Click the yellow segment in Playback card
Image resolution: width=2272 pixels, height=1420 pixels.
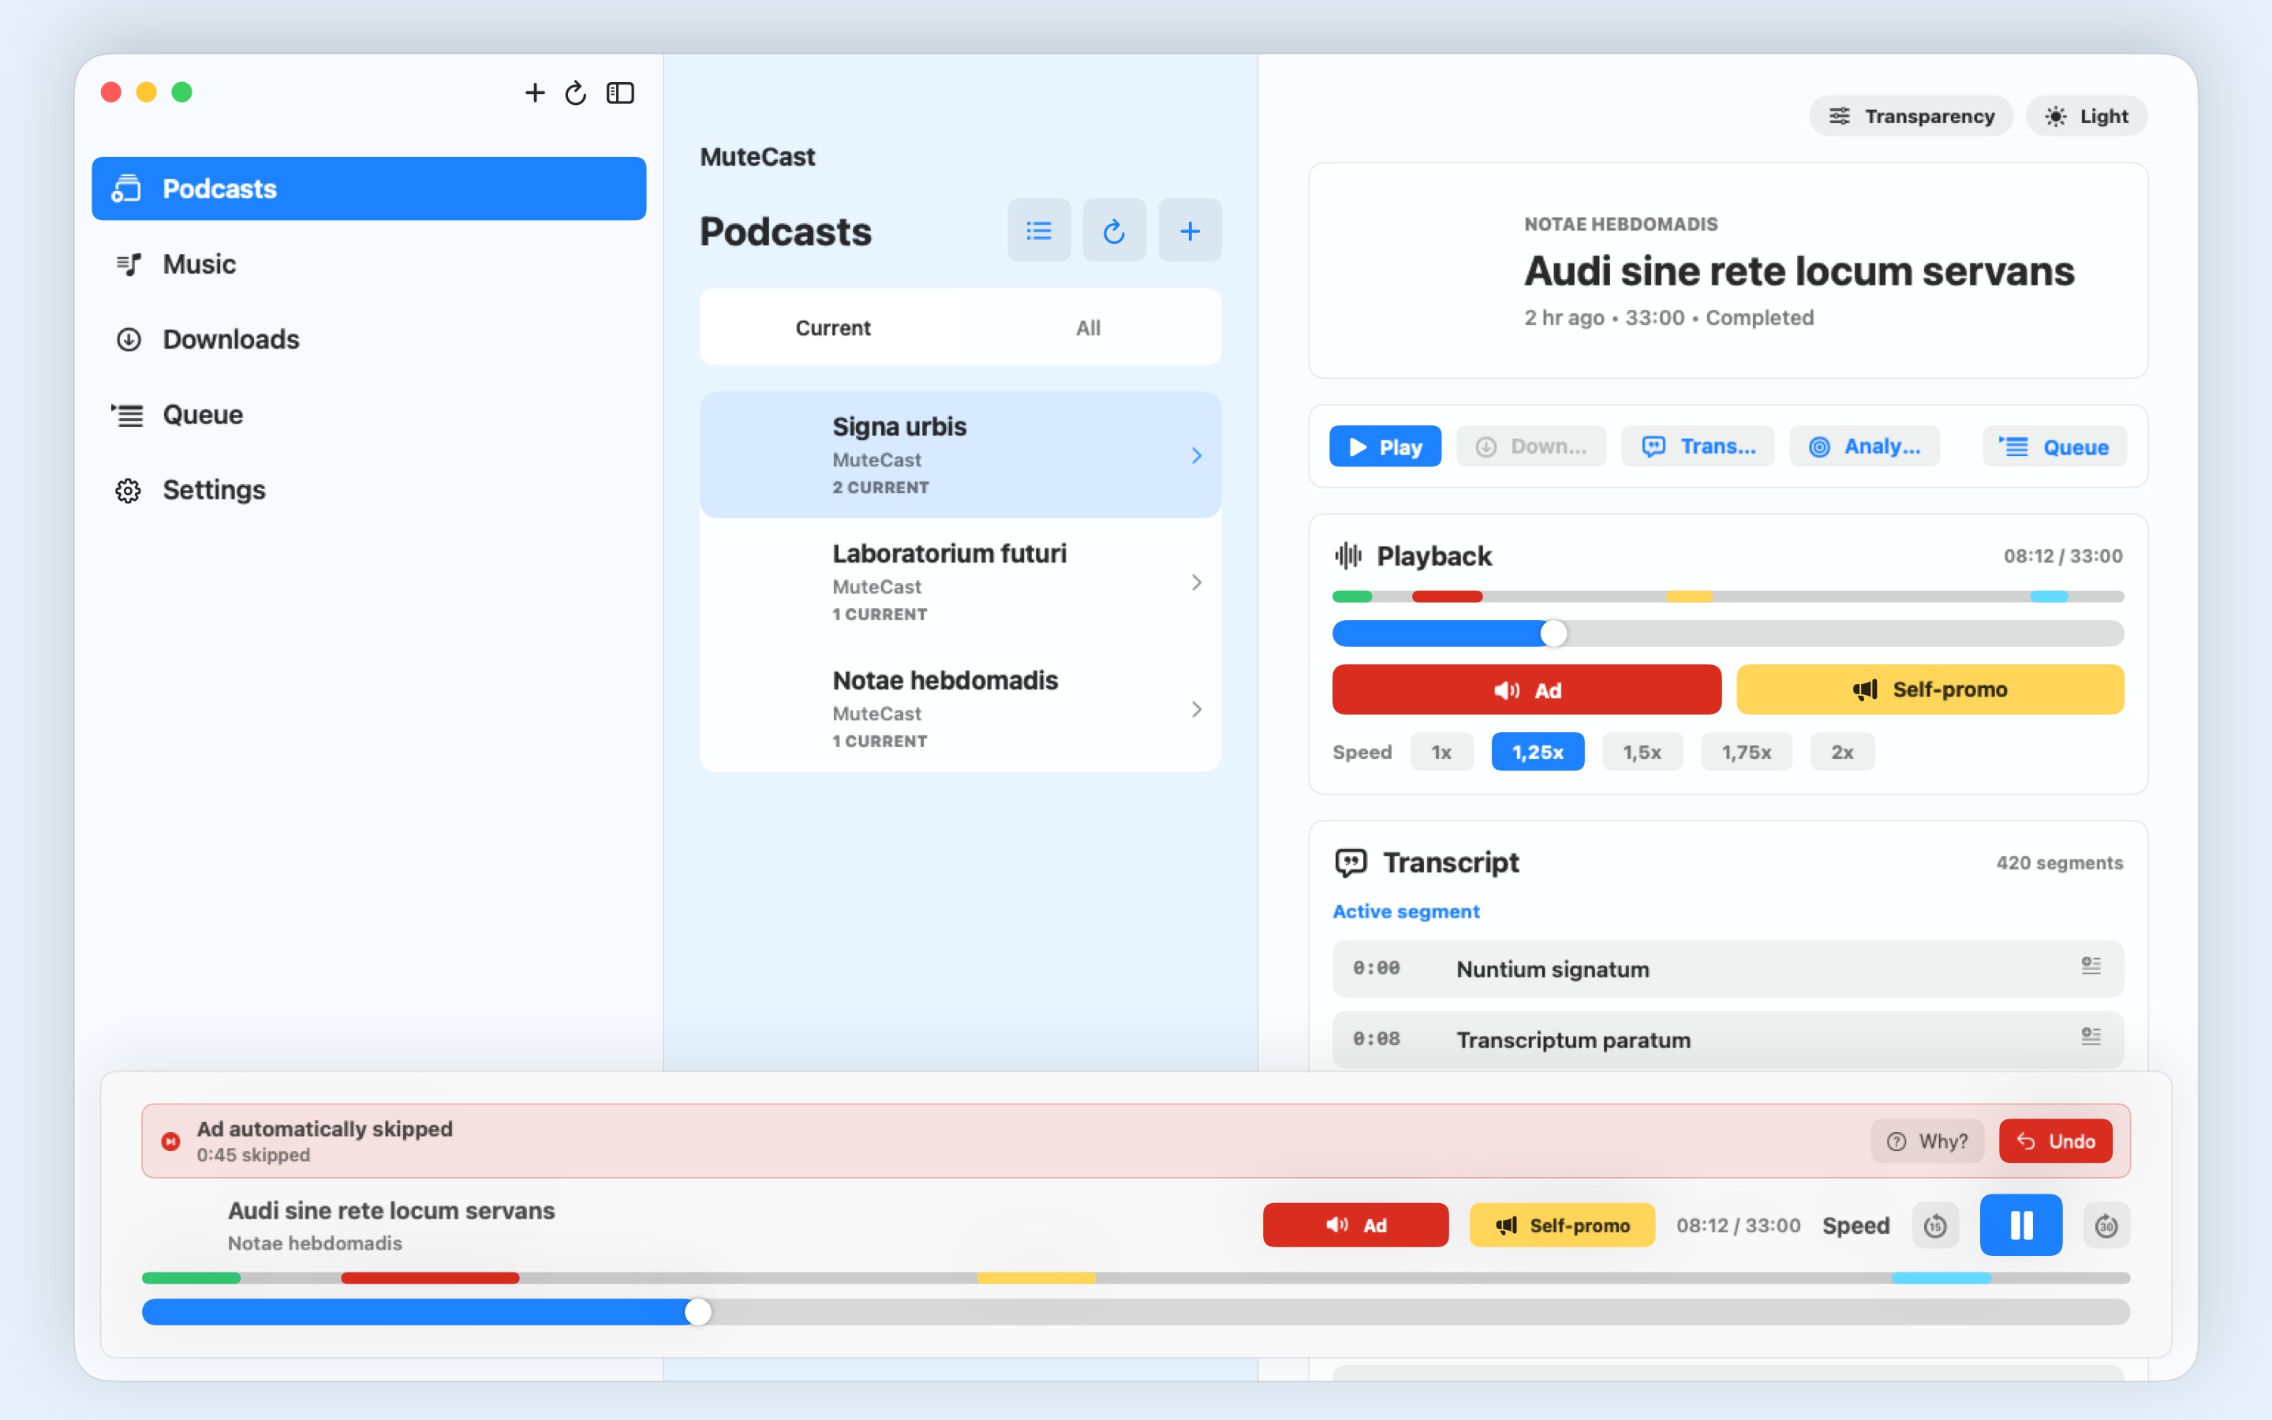pyautogui.click(x=1689, y=596)
